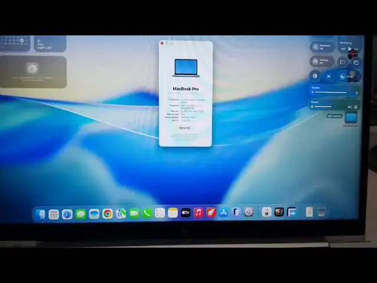Open the green Phone app in dock
The width and height of the screenshot is (377, 283).
[x=147, y=213]
